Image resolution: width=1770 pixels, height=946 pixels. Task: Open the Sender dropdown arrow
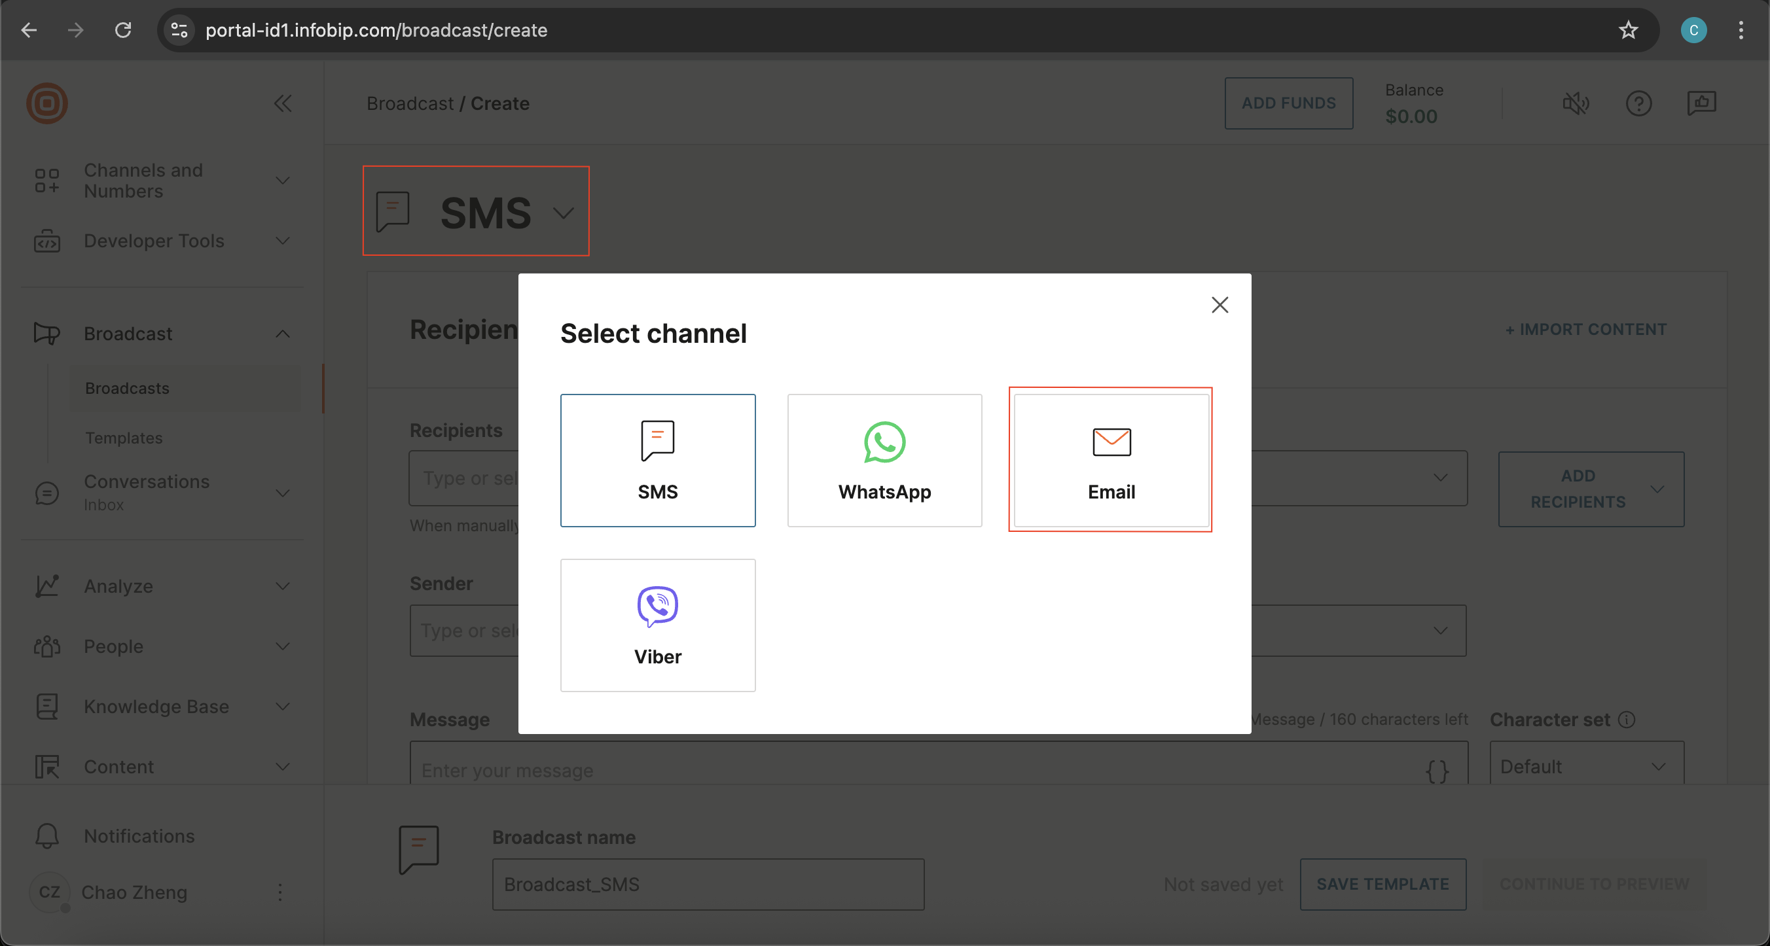[1441, 630]
